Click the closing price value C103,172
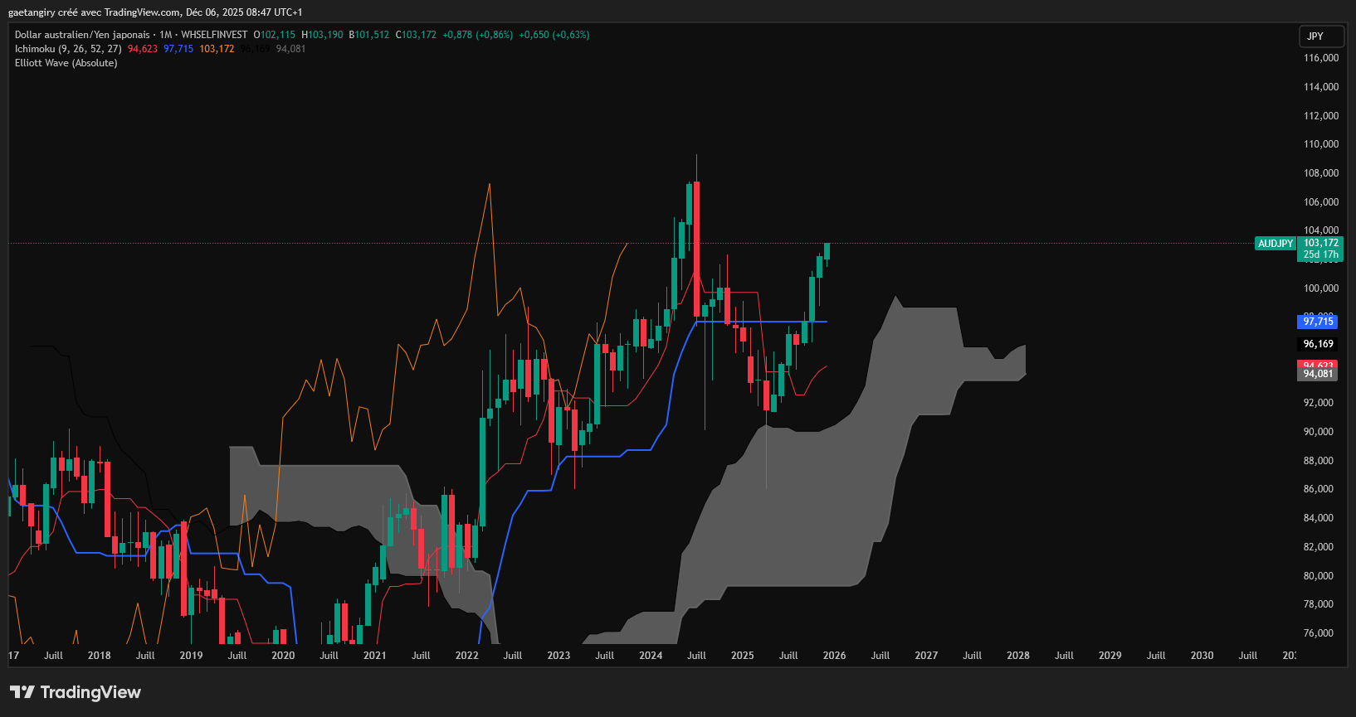This screenshot has height=717, width=1356. click(x=416, y=35)
